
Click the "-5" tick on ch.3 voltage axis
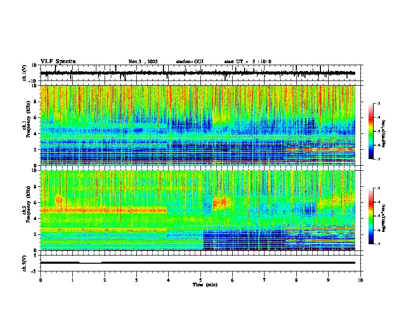coord(35,271)
